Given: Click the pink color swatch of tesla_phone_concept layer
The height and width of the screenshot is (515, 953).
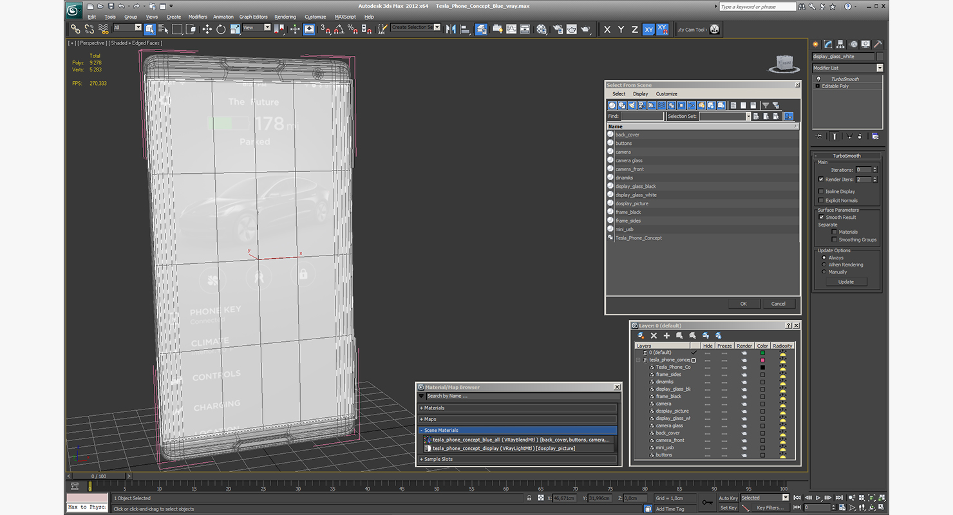Looking at the screenshot, I should [762, 360].
